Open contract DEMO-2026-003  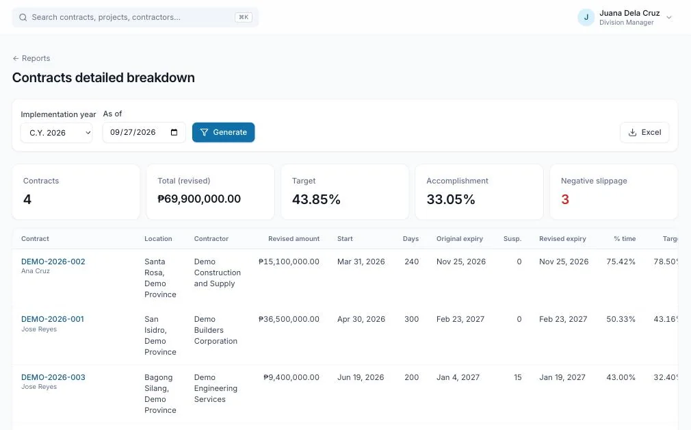pos(53,377)
